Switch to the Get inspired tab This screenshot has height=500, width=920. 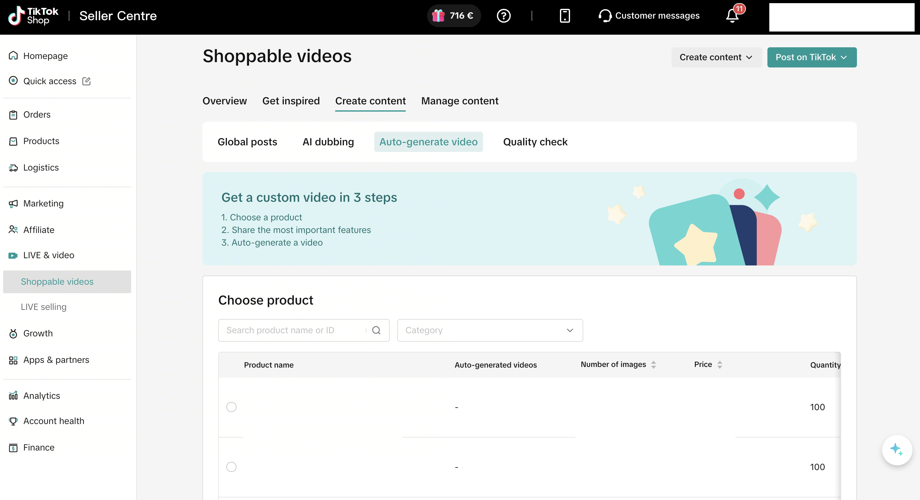(x=291, y=101)
